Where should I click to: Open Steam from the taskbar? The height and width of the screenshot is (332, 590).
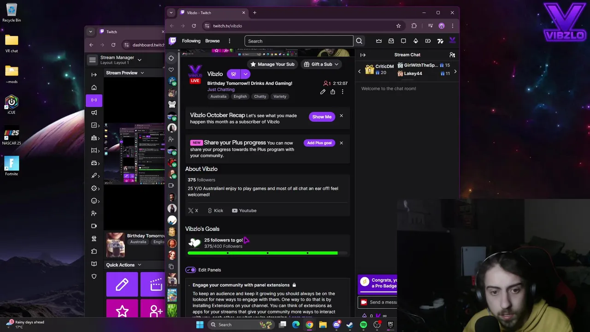click(x=350, y=325)
